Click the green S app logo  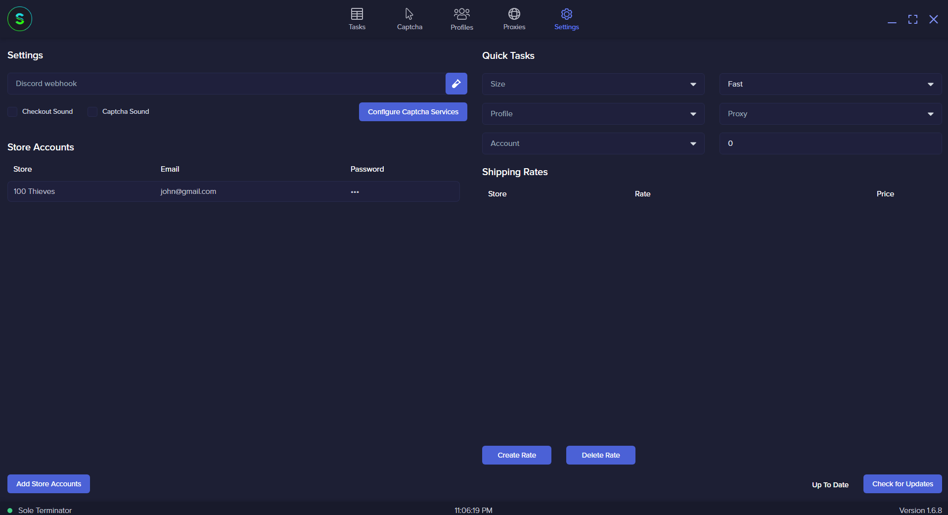click(20, 19)
